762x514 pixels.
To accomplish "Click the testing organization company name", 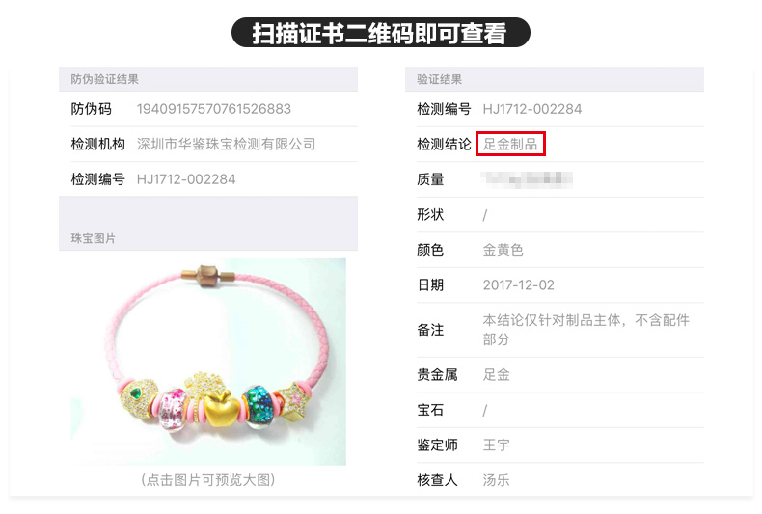I will pos(226,144).
